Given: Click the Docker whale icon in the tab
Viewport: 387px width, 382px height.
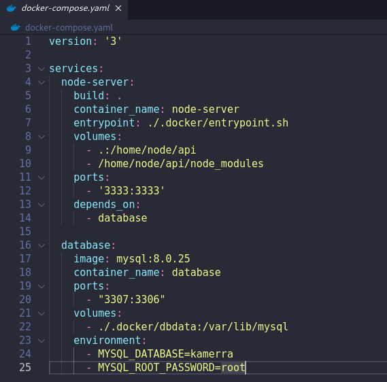Looking at the screenshot, I should 12,8.
